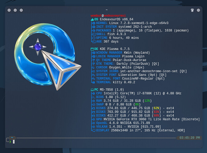
Task: Click the wombat@endeavourmsi user host text
Action: click(108, 16)
